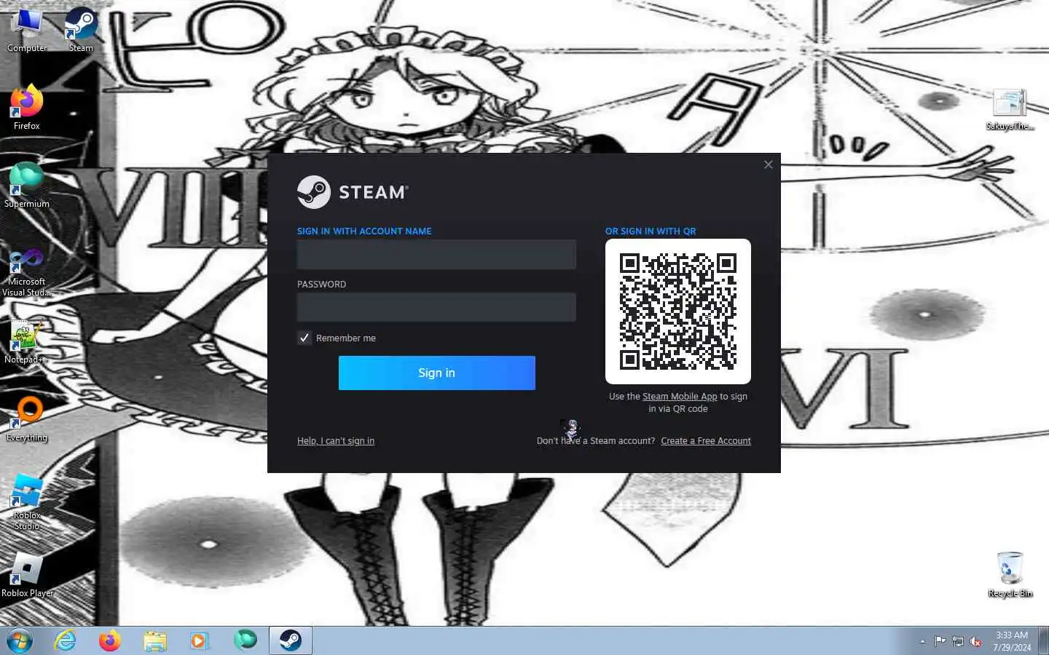
Task: Click the Action Center flag tray icon
Action: (x=940, y=641)
